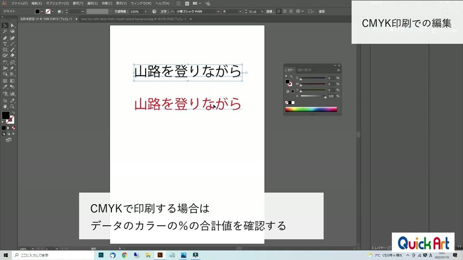Select the Blend tool
Viewport: 463px width, 260px height.
click(13, 87)
